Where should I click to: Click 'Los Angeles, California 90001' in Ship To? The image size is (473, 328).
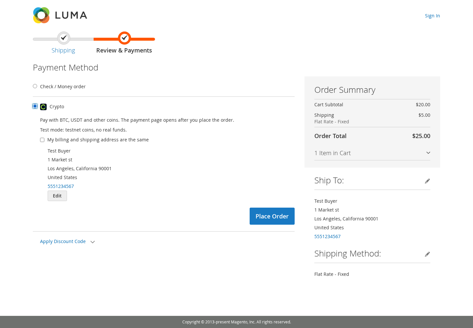pos(346,219)
